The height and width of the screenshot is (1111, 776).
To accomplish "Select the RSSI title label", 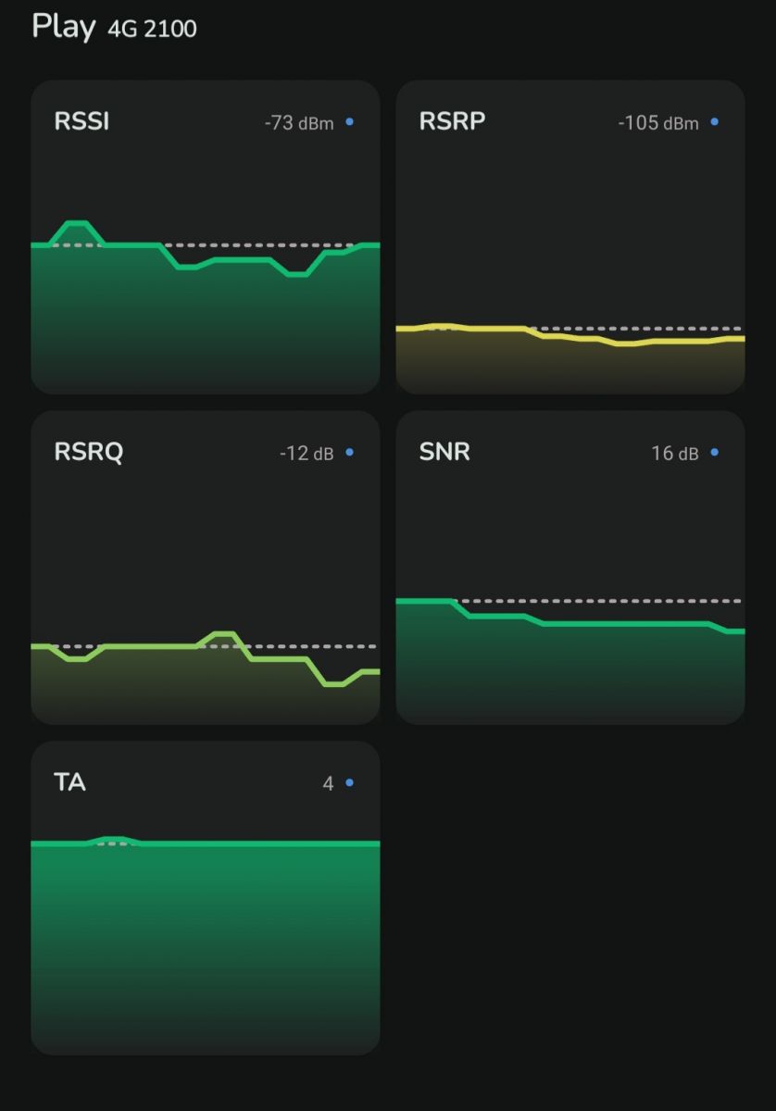I will click(x=81, y=121).
